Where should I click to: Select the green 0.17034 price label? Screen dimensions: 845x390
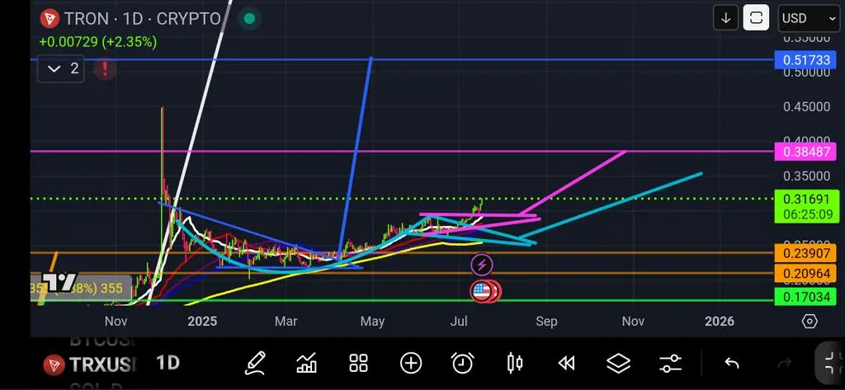pyautogui.click(x=807, y=296)
